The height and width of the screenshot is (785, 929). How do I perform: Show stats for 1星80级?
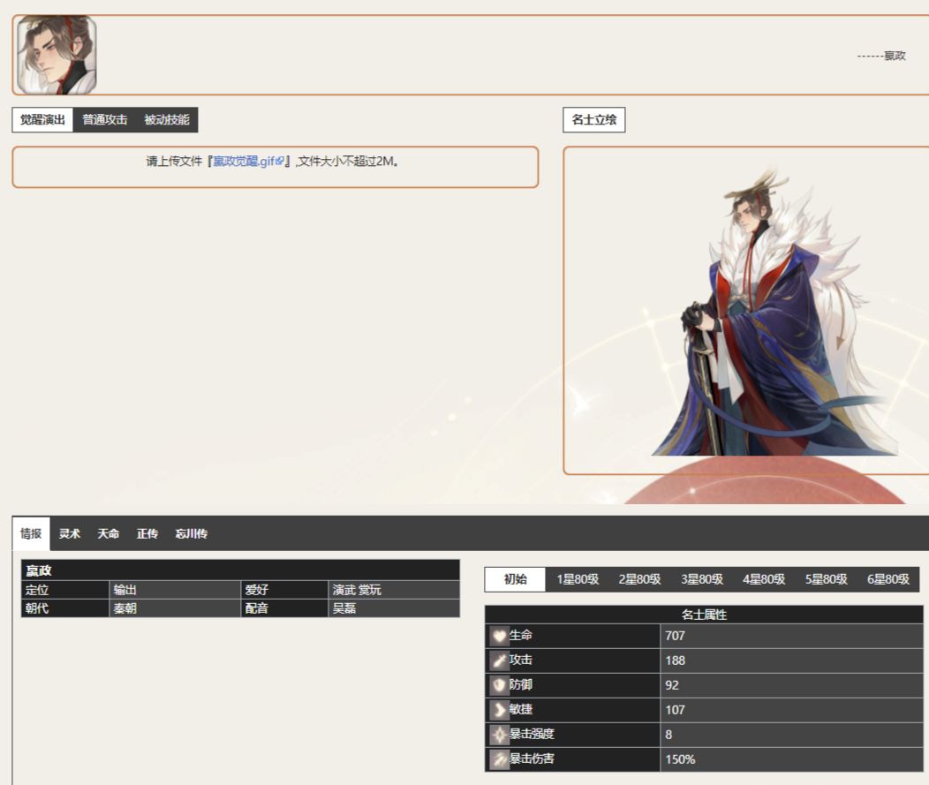[578, 579]
